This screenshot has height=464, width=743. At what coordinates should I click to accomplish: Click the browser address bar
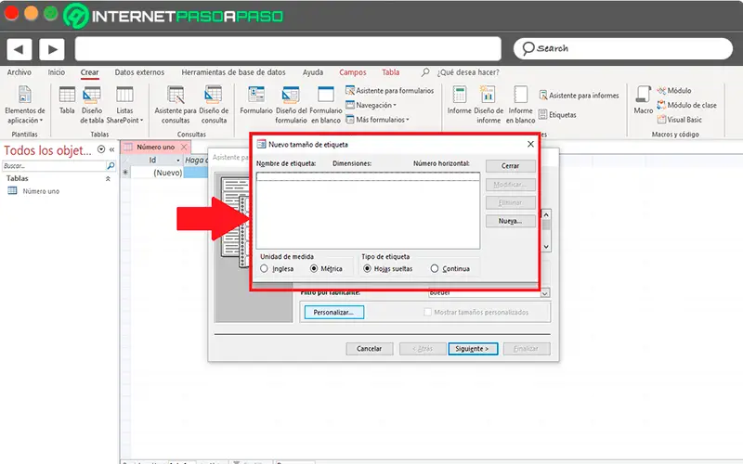pos(288,49)
